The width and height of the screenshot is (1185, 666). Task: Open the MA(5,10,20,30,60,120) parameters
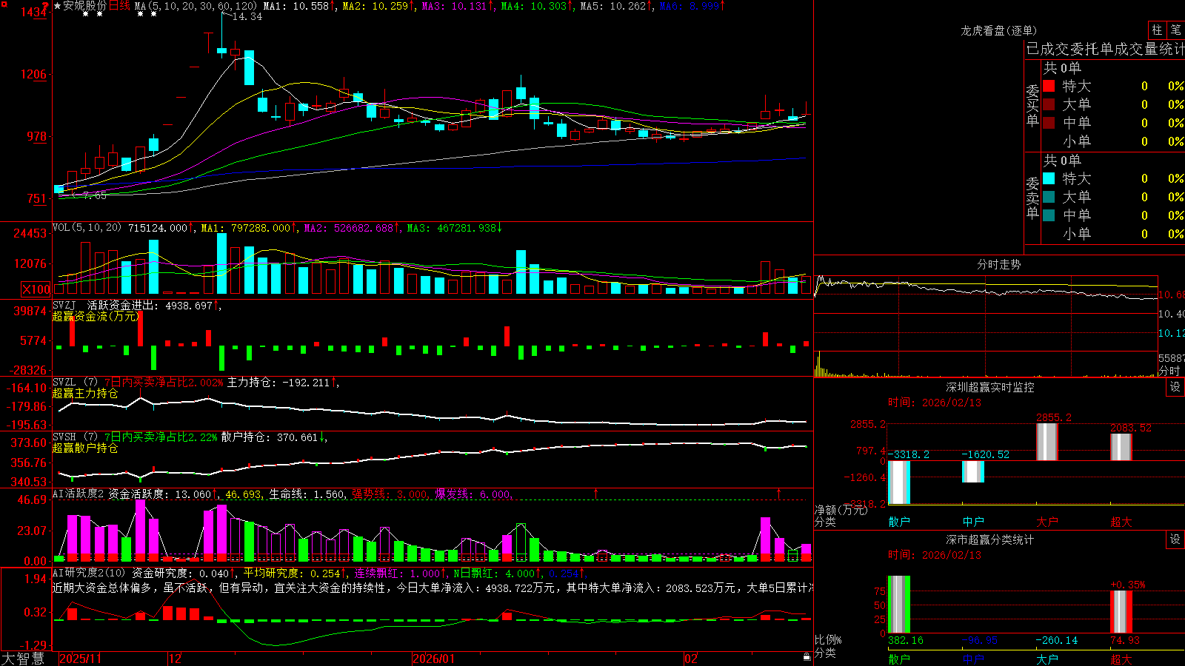[196, 6]
